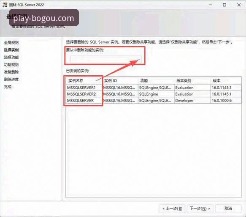Select the 选择实例 step
The height and width of the screenshot is (217, 246).
point(11,50)
